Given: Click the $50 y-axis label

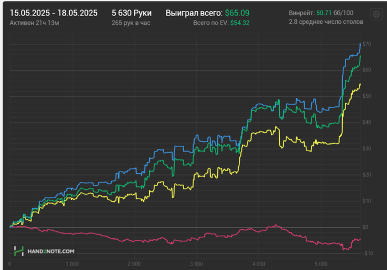Looking at the screenshot, I should coord(367,96).
